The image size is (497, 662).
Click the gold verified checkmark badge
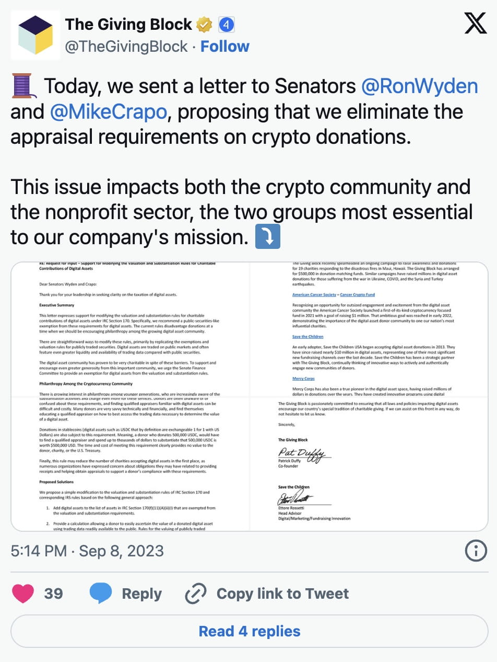[205, 23]
